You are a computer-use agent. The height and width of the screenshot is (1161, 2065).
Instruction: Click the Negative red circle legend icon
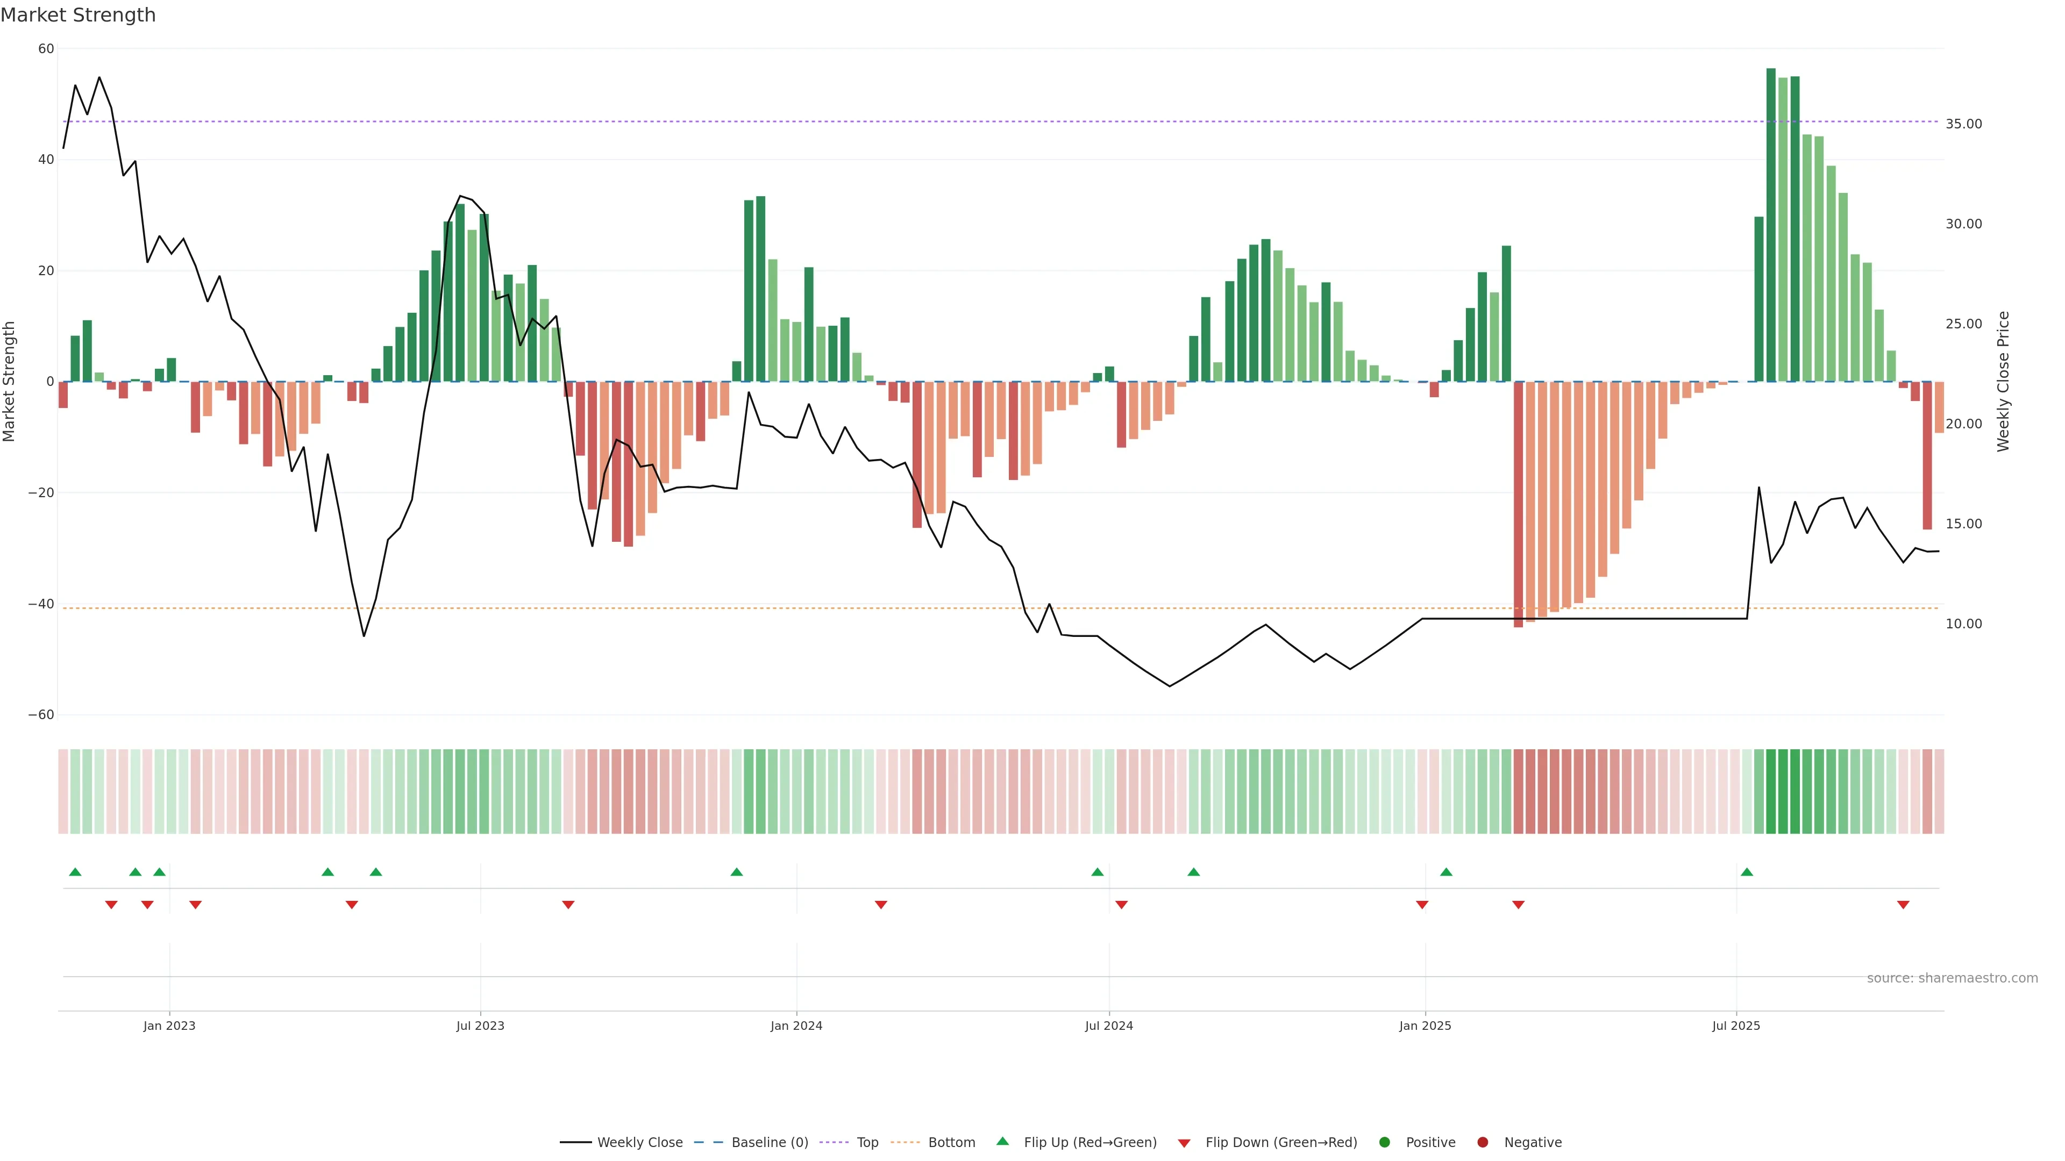pos(1482,1142)
